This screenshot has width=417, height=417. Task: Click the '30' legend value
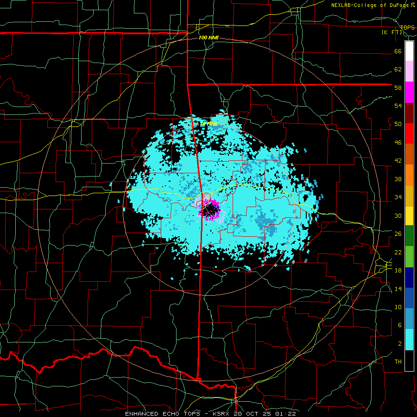tap(398, 215)
